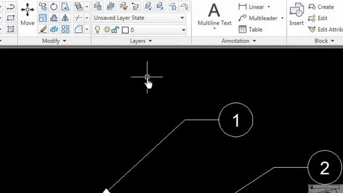Click the Linear dimension icon
Viewport: 343px width, 193px height.
click(242, 7)
